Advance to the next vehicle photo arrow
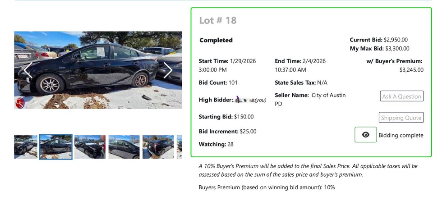433x201 pixels. coord(168,70)
